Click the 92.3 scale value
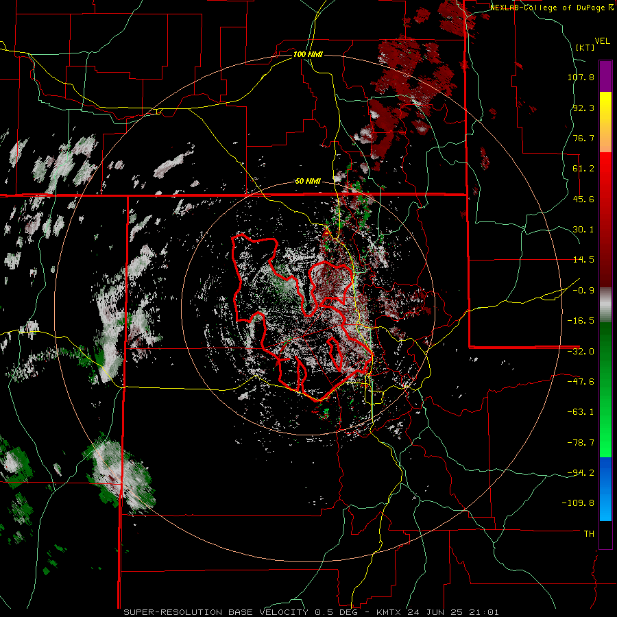617x617 pixels. tap(583, 108)
